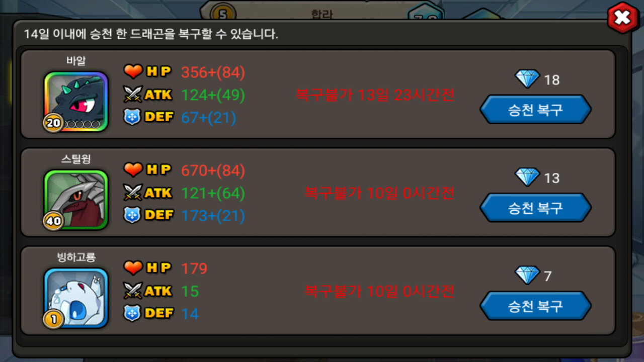Click the HP heart icon for 바알
The image size is (644, 362).
133,72
